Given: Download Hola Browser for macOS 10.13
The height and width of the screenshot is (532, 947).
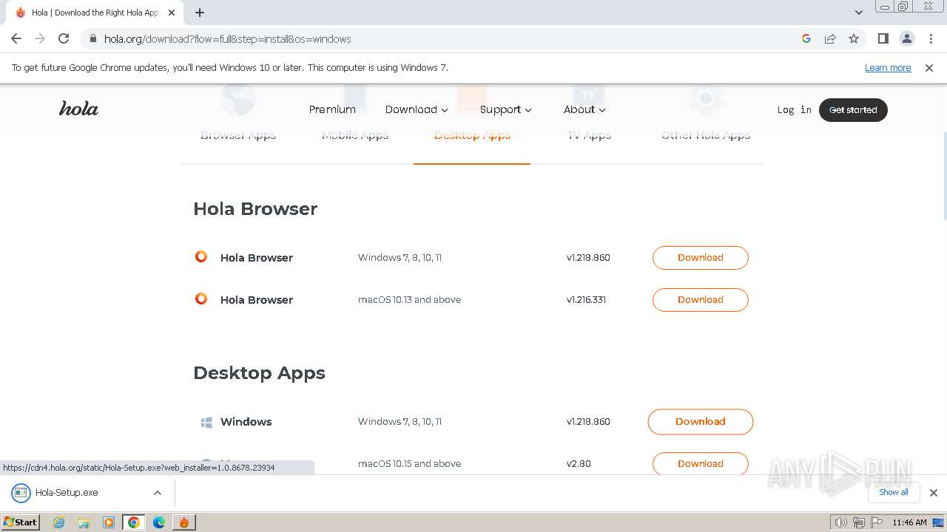Looking at the screenshot, I should (x=701, y=300).
